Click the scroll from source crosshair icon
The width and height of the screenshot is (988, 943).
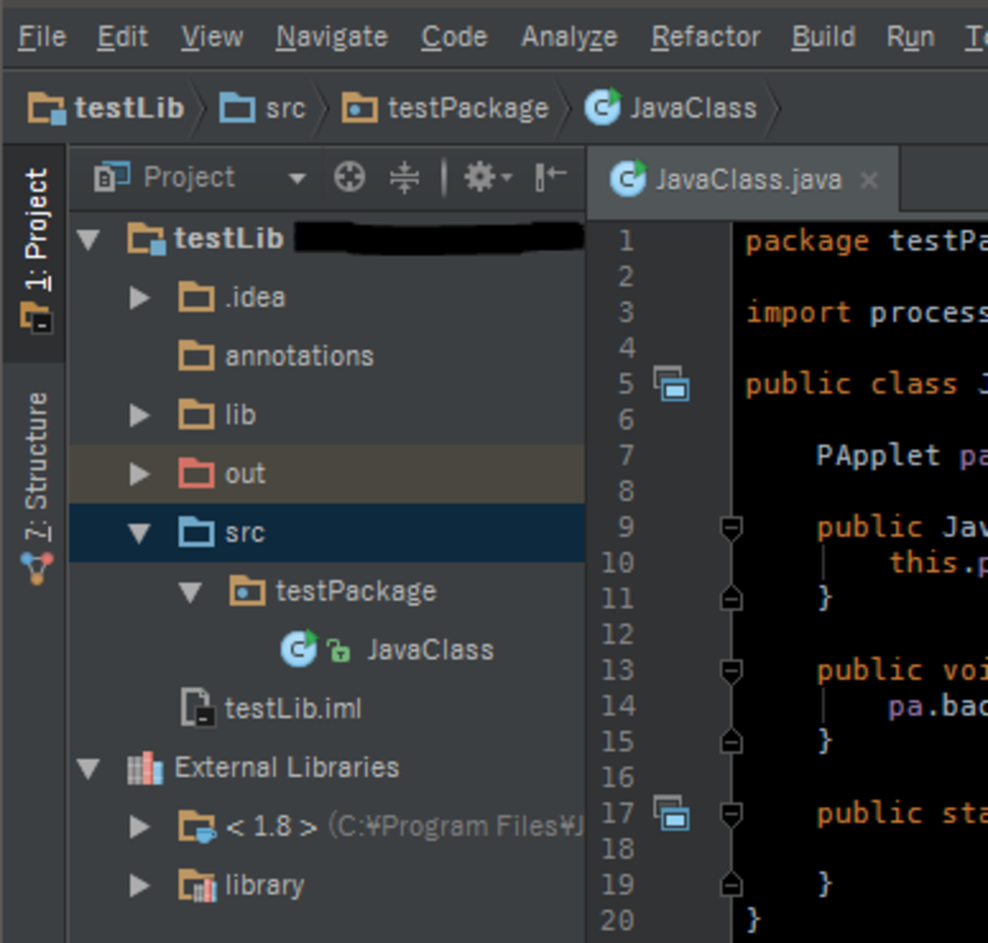click(350, 178)
